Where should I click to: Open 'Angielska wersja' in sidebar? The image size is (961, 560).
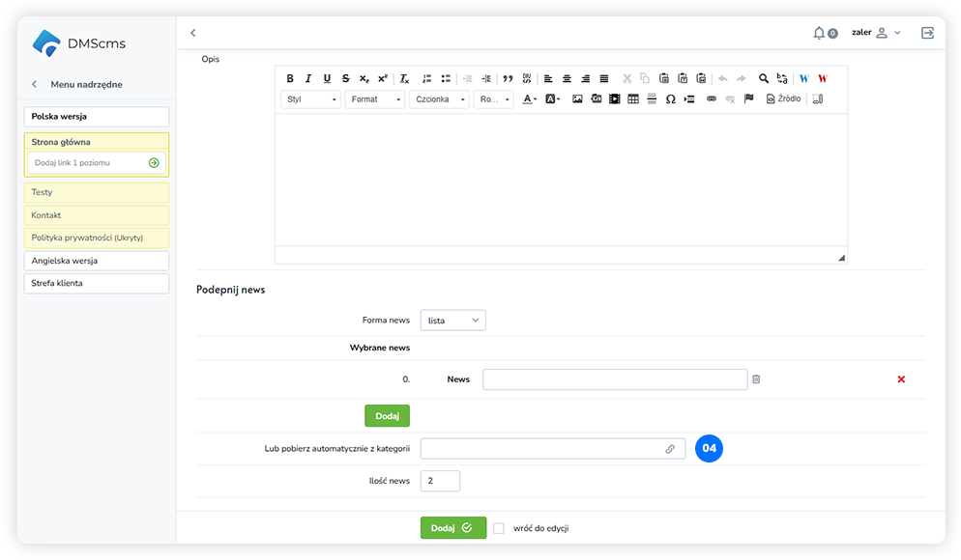(x=97, y=261)
